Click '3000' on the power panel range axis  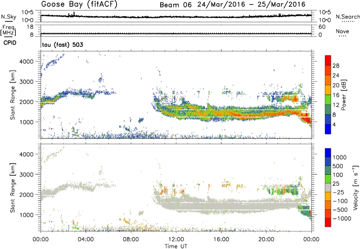tap(26, 82)
